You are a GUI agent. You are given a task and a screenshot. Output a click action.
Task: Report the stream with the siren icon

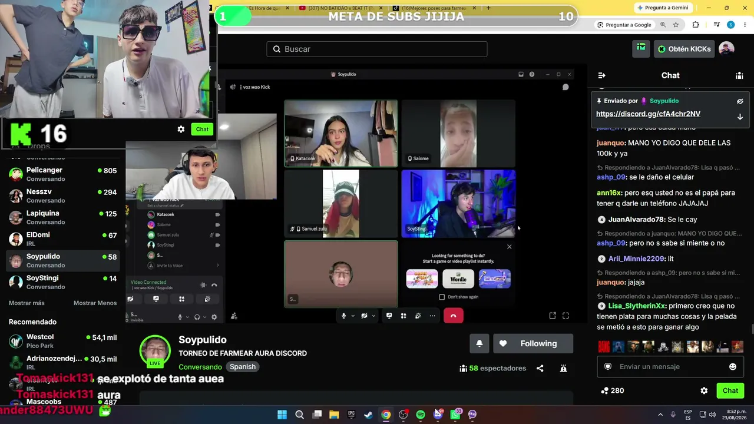point(563,368)
